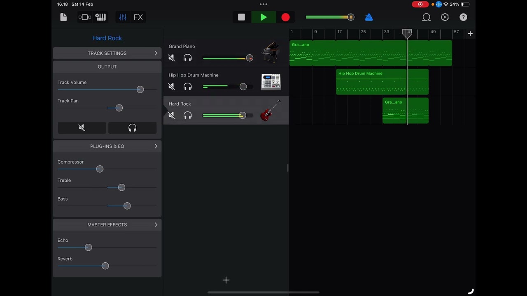Select the Hip Hop Drum Machine region
The height and width of the screenshot is (296, 527).
382,82
